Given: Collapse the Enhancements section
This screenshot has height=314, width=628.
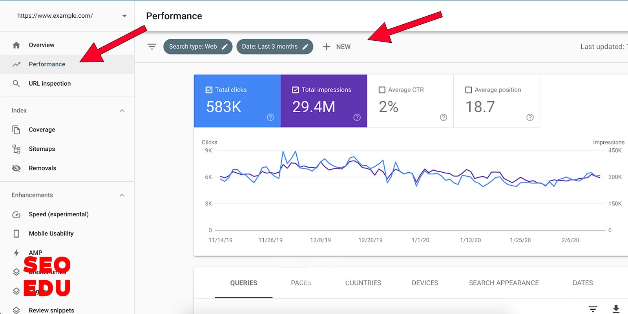Looking at the screenshot, I should point(122,195).
